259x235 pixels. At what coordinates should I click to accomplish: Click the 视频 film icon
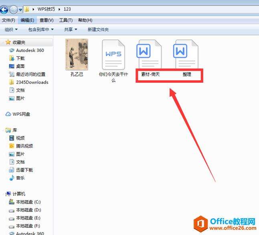12,138
